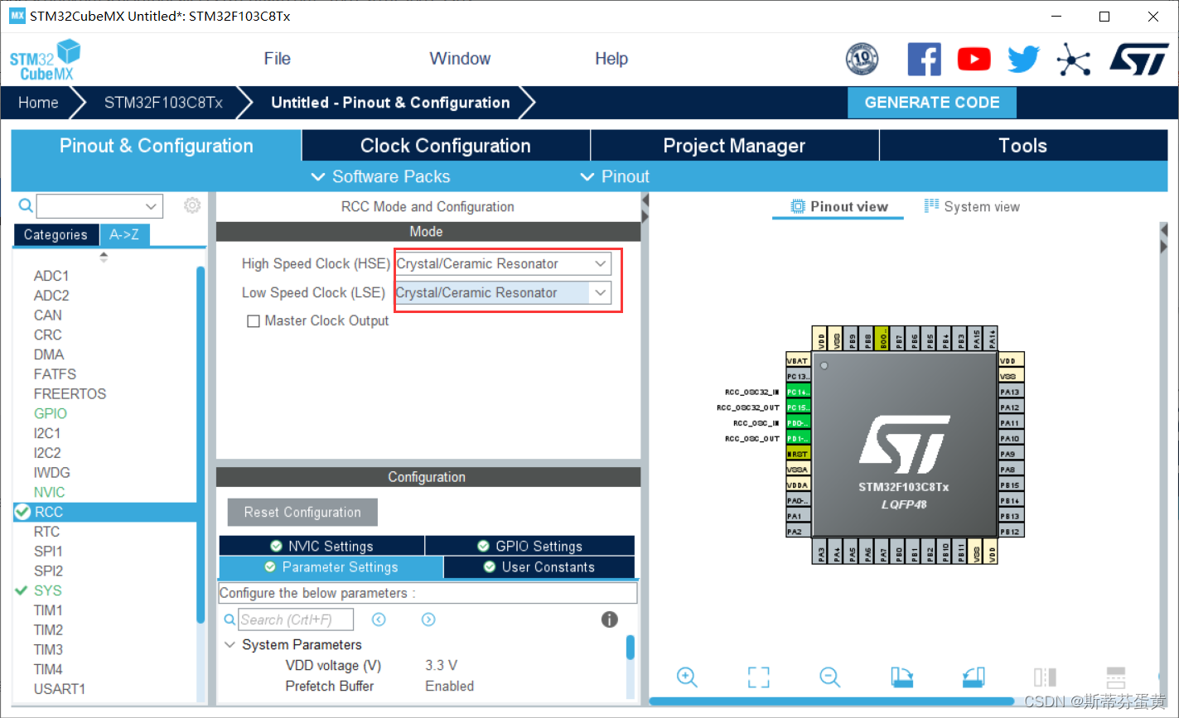Click the ST logo in the header

point(1139,60)
